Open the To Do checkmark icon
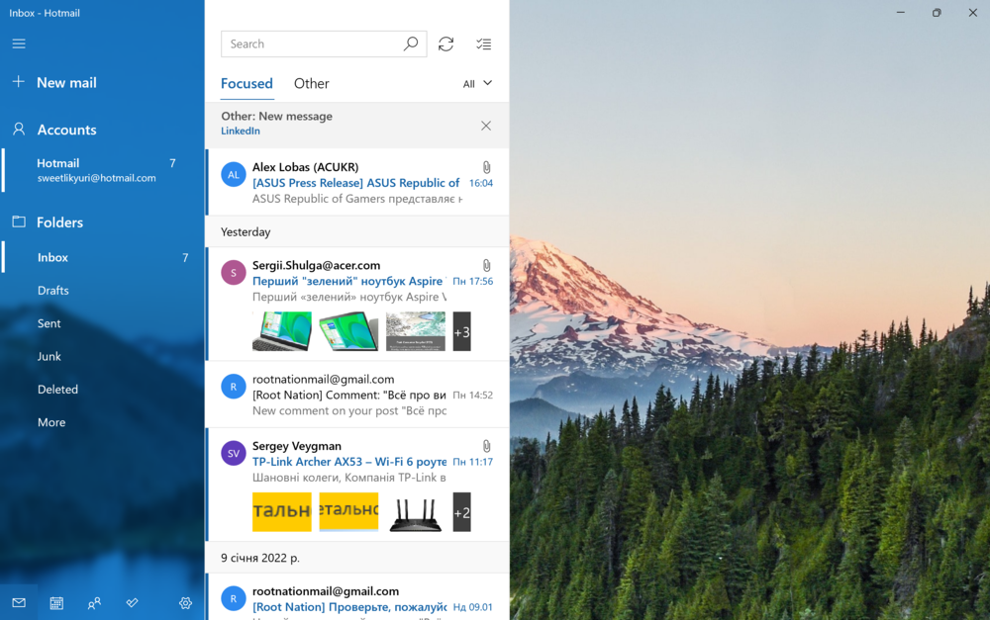990x620 pixels. coord(133,603)
